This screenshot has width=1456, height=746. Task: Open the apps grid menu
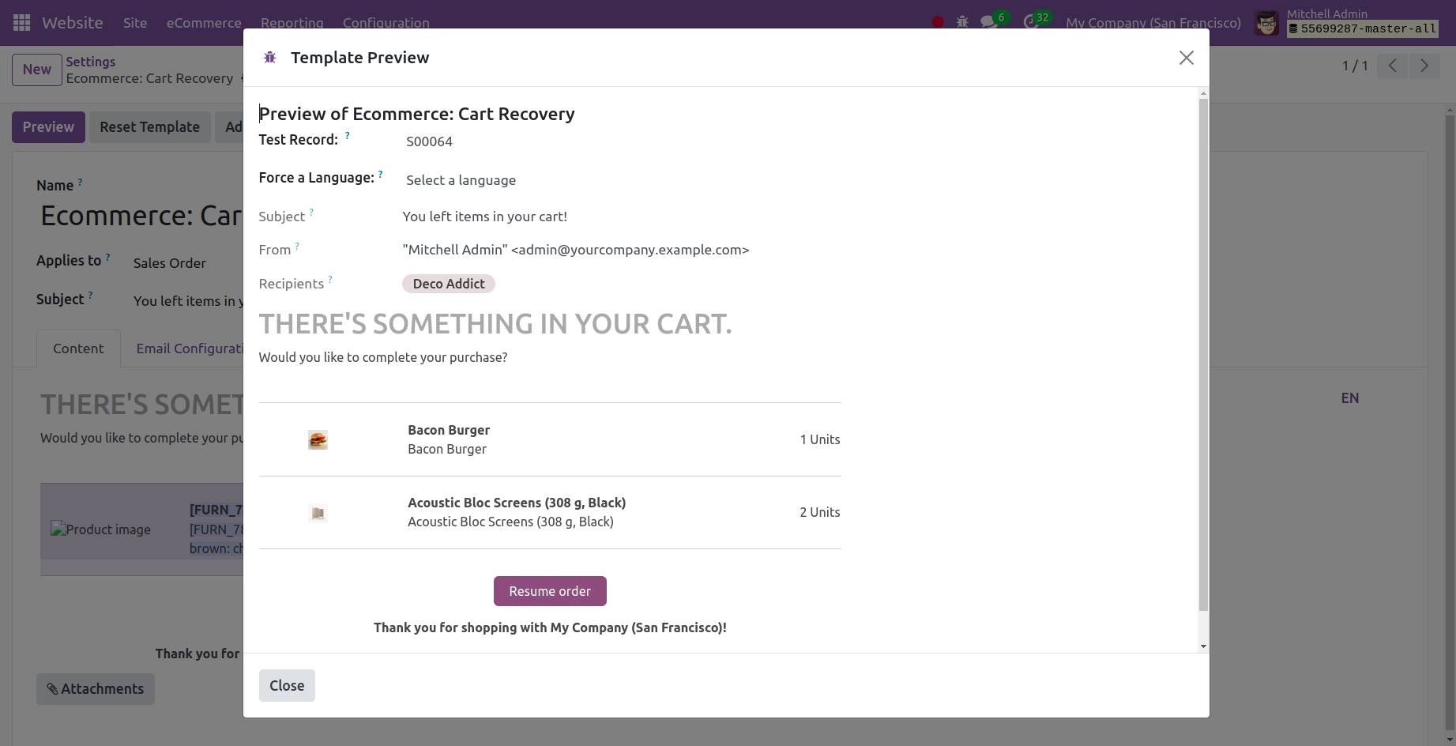pyautogui.click(x=21, y=22)
